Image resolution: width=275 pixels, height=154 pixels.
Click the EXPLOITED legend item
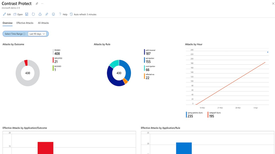(x=58, y=60)
